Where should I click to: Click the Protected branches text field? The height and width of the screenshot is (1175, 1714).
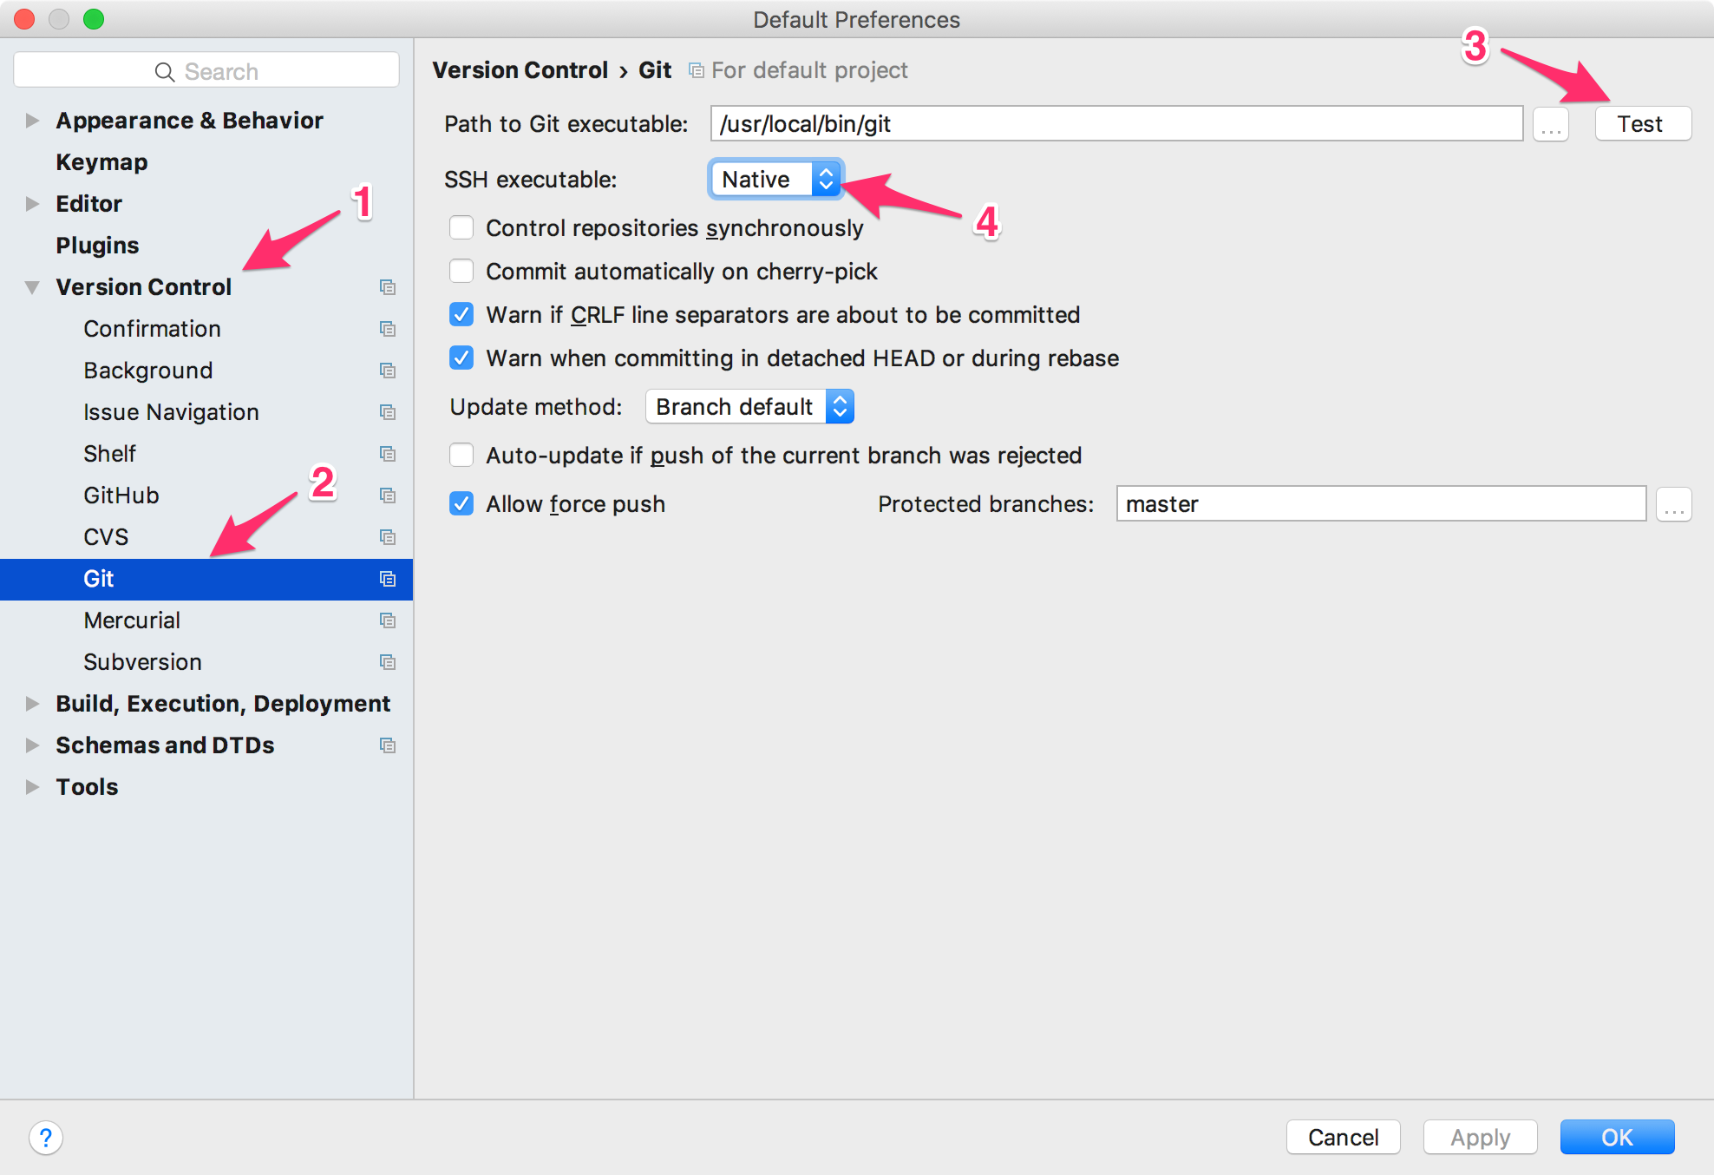[x=1381, y=504]
